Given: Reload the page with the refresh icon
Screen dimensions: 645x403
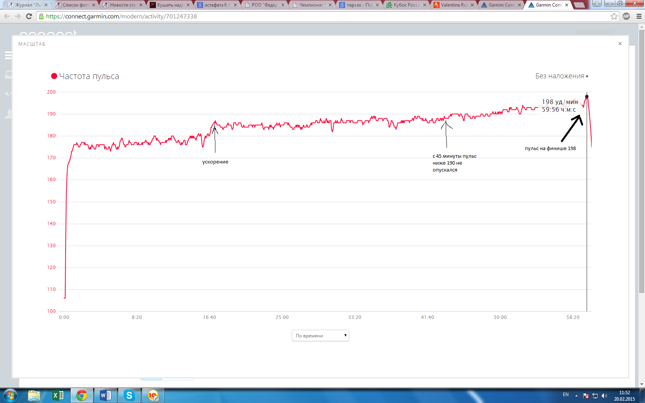Looking at the screenshot, I should (29, 17).
